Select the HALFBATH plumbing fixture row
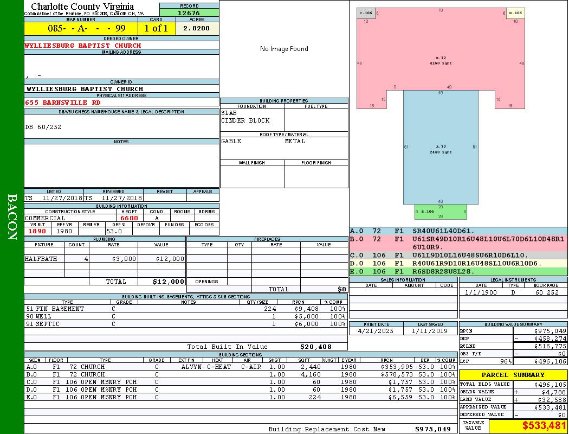The height and width of the screenshot is (434, 569). (x=105, y=259)
